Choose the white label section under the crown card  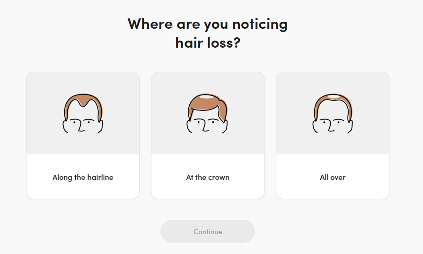coord(208,189)
